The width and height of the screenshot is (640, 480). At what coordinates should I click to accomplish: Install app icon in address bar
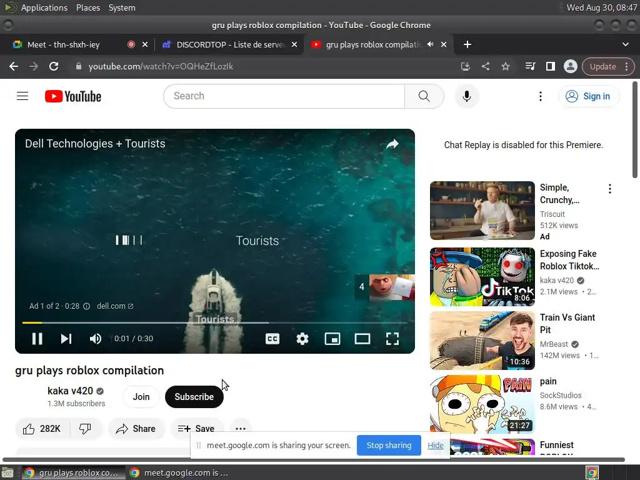465,66
